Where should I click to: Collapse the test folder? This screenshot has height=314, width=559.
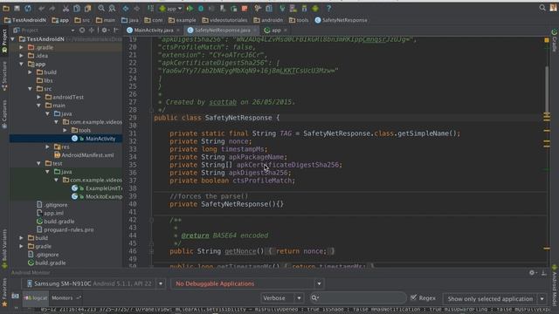click(38, 163)
